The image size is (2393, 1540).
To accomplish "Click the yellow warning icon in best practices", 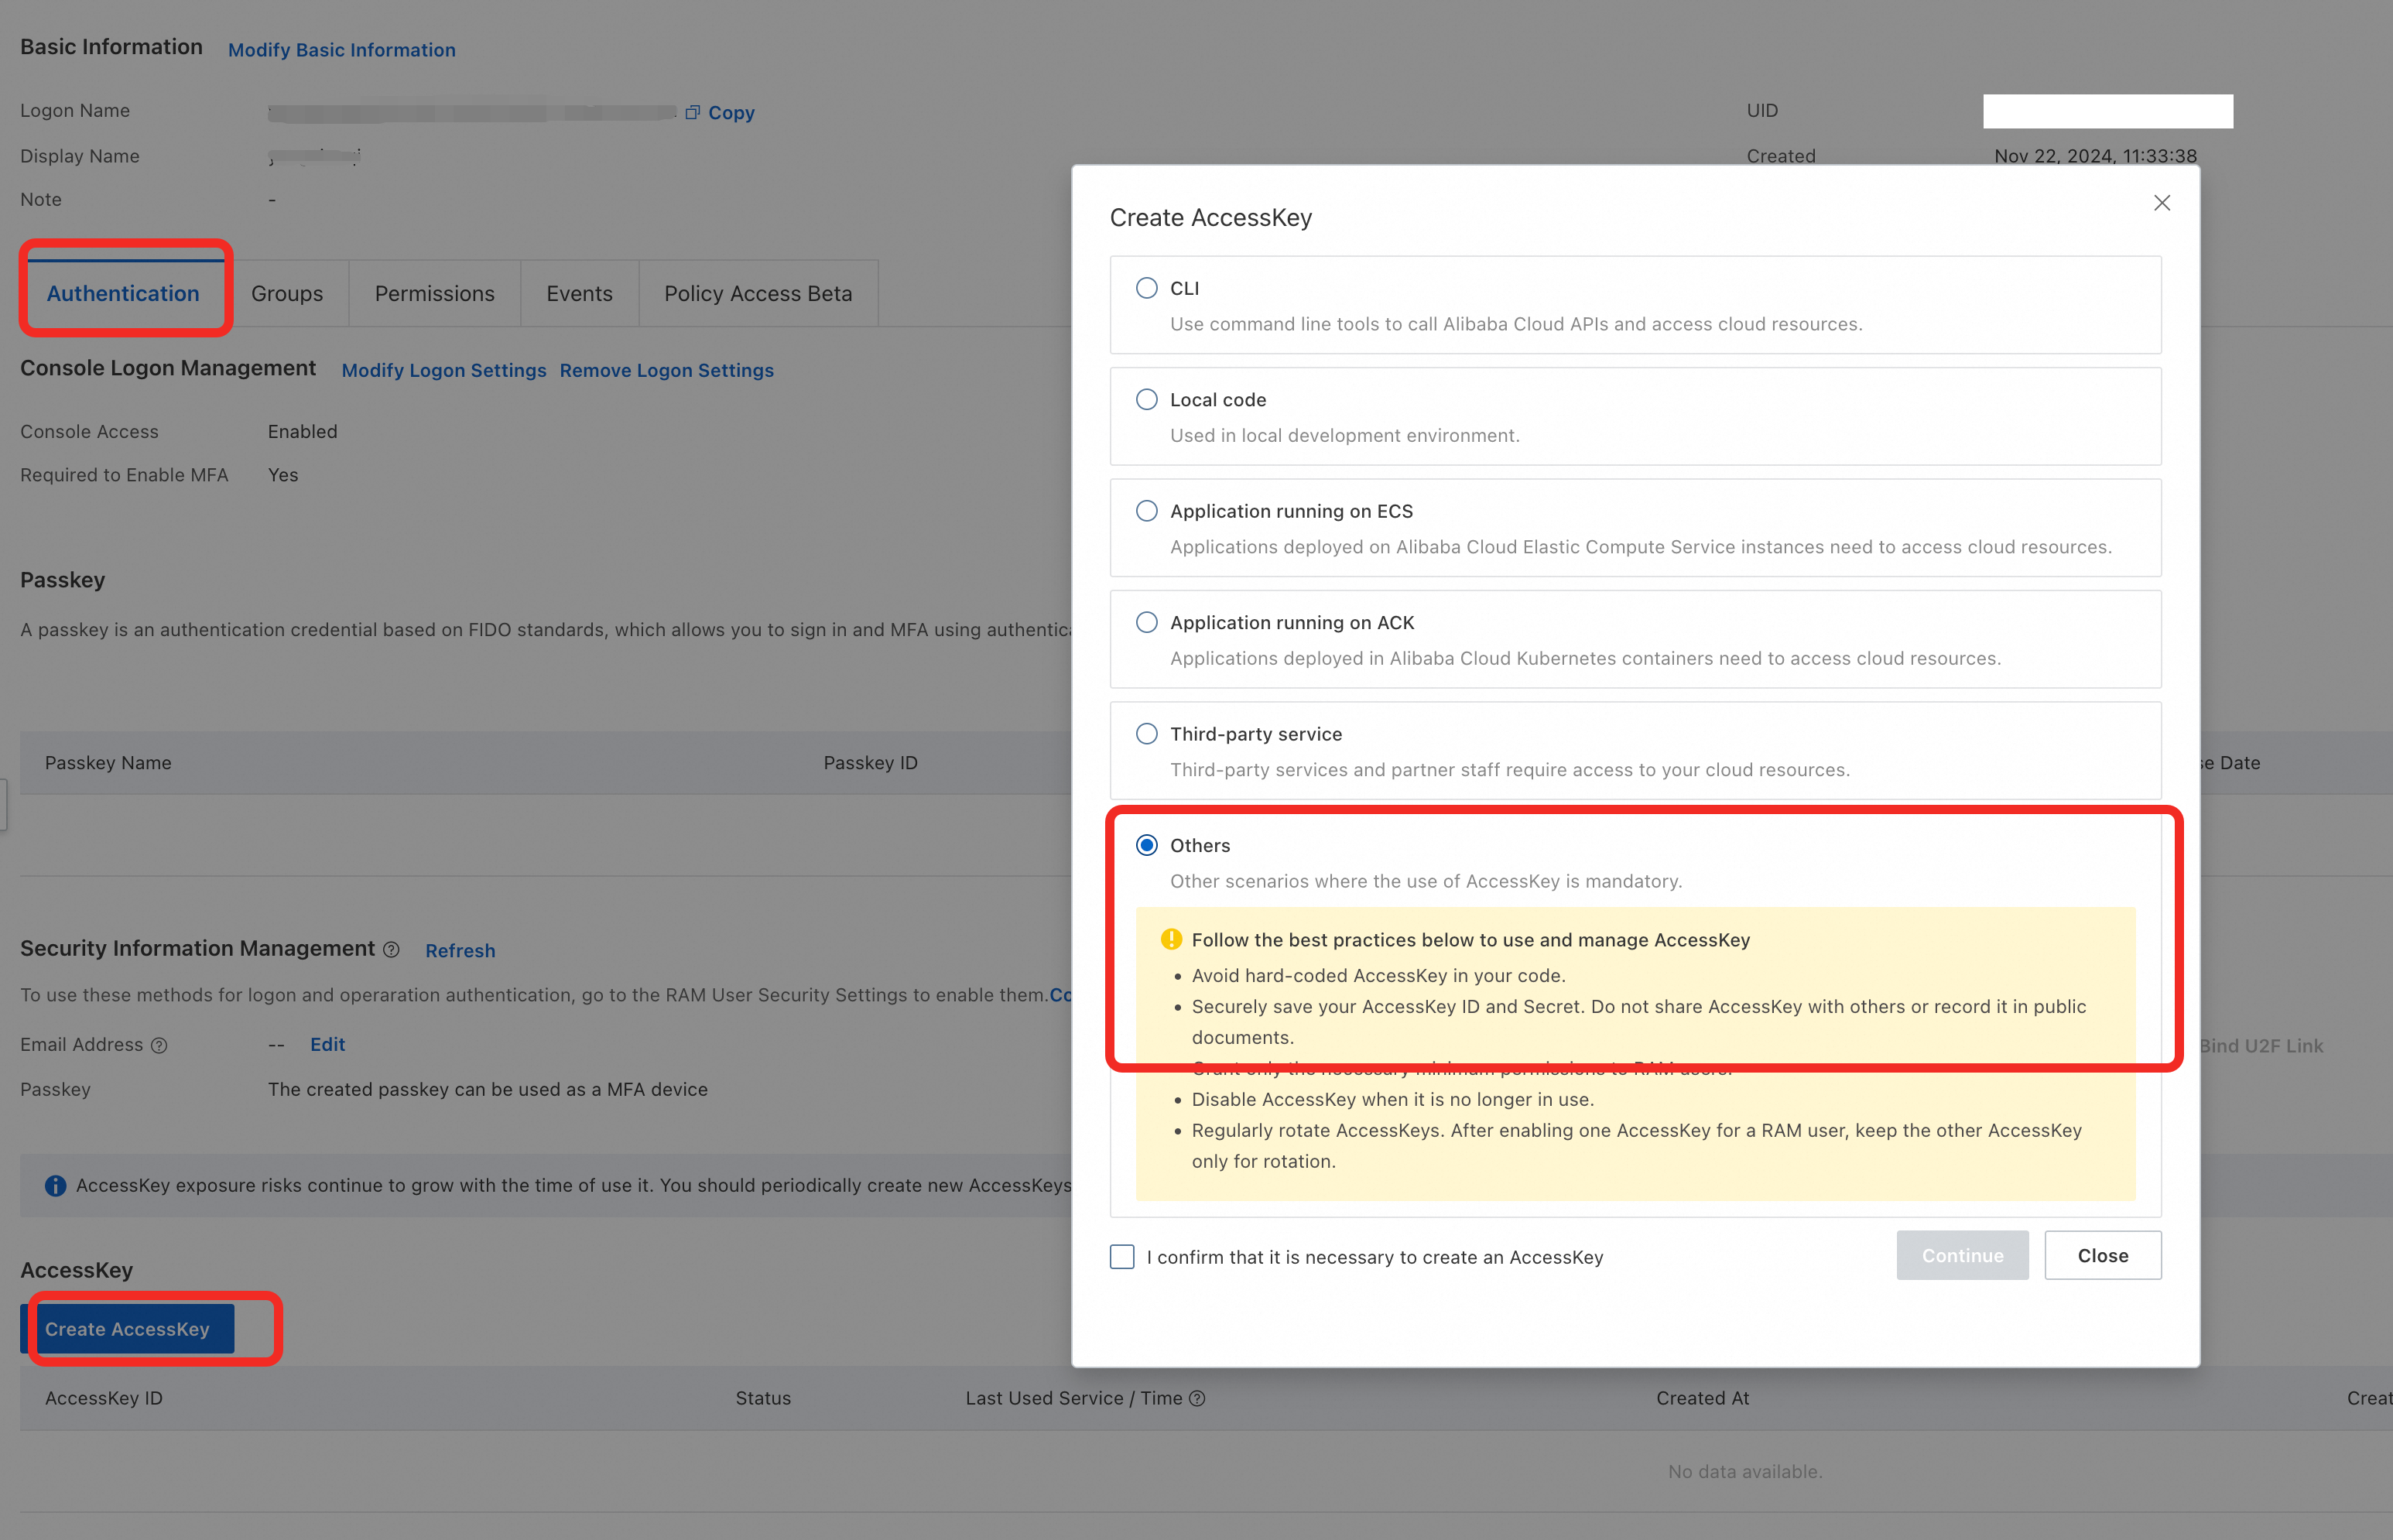I will (1170, 939).
